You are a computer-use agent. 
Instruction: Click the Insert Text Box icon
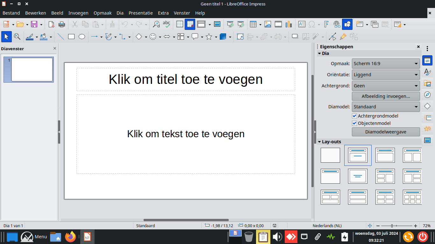(x=302, y=24)
